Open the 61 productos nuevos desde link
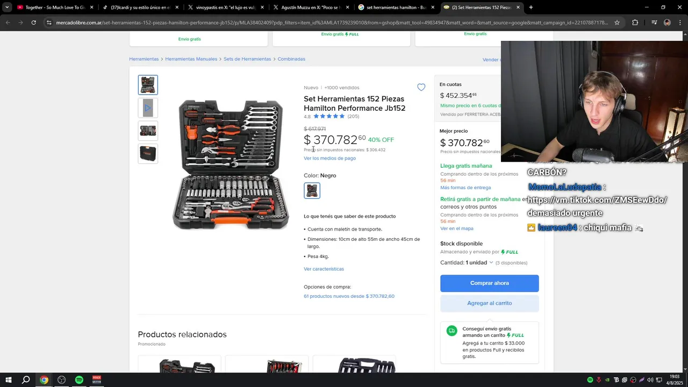Image resolution: width=688 pixels, height=387 pixels. [x=349, y=296]
